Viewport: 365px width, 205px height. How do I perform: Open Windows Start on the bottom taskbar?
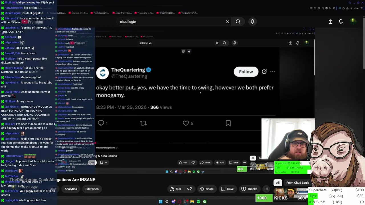(161, 202)
